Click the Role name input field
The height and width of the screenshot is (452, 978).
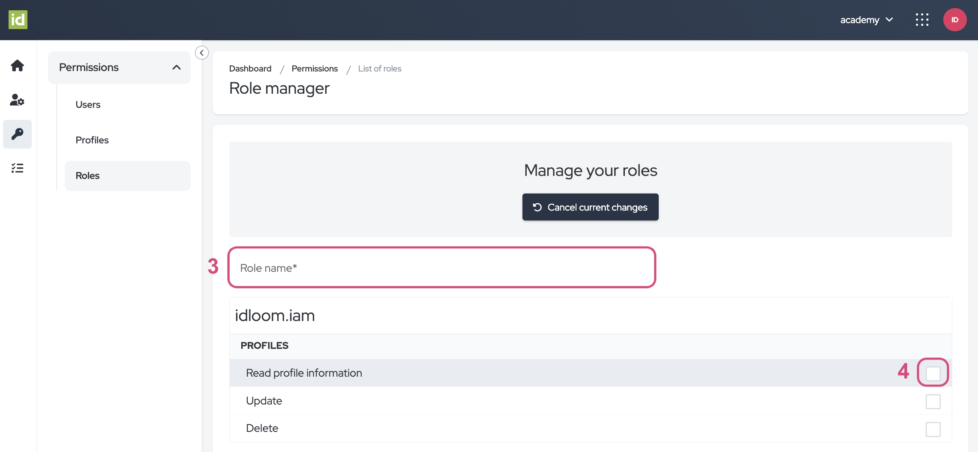(441, 268)
